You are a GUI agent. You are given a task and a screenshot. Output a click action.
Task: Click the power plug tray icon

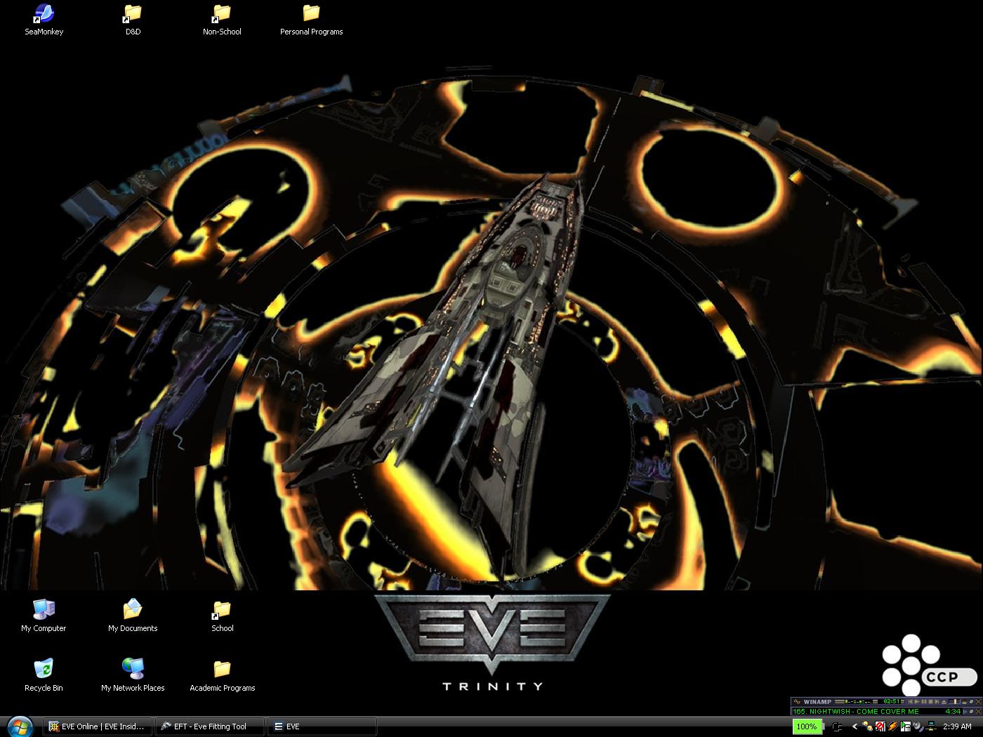(x=837, y=726)
